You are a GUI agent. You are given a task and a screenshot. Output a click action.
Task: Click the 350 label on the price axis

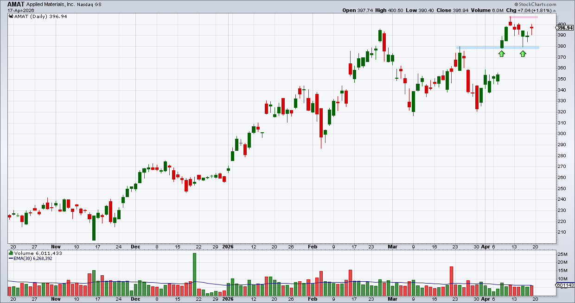561,79
